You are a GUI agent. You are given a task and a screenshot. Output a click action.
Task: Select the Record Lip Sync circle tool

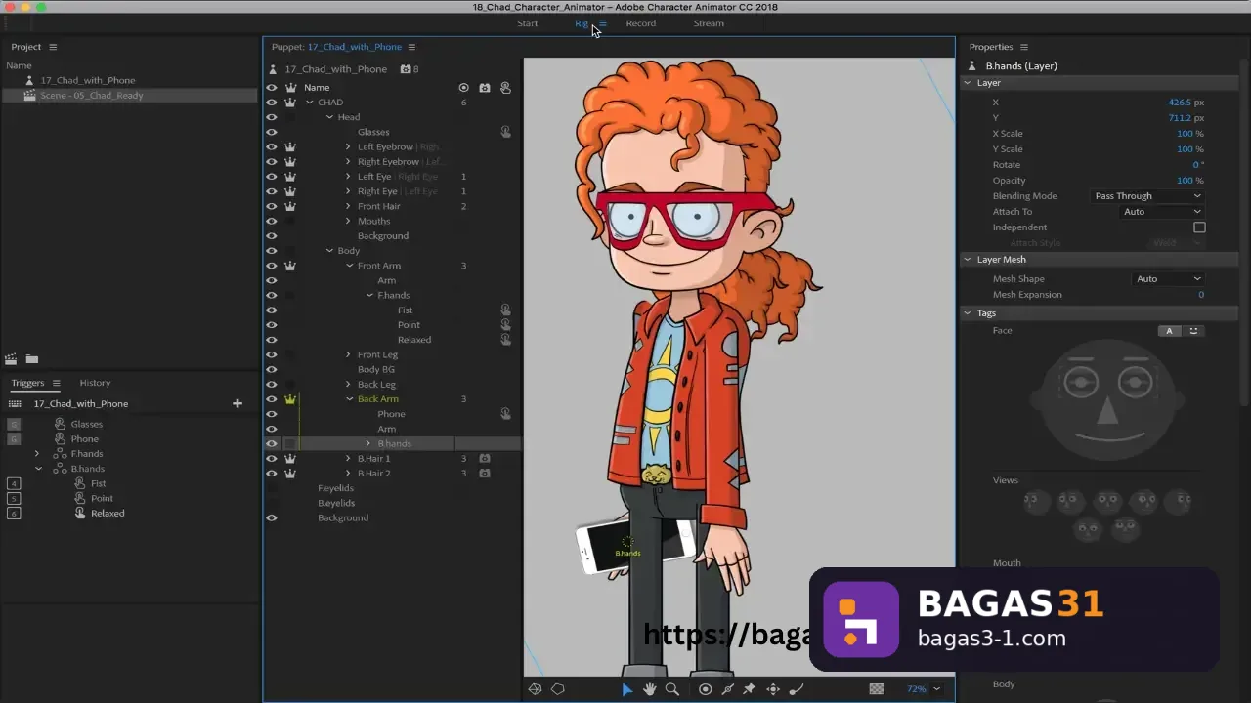pyautogui.click(x=705, y=689)
